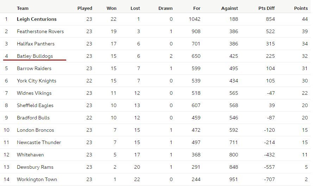The width and height of the screenshot is (319, 186).
Task: Click the Pts Diff column header
Action: coord(266,8)
